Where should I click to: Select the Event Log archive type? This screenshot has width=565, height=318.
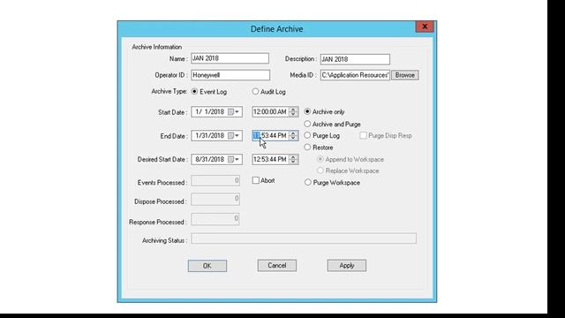[194, 92]
